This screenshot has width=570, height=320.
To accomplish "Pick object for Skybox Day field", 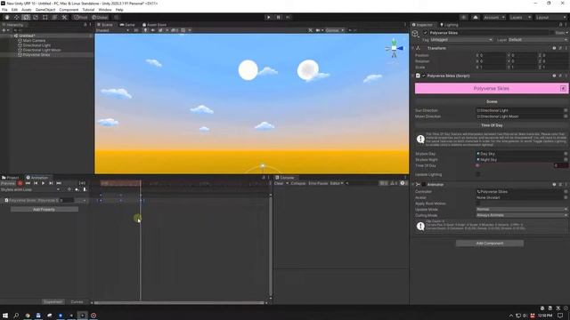I will (566, 154).
